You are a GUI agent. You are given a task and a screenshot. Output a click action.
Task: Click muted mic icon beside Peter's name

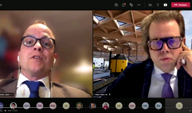(110, 94)
